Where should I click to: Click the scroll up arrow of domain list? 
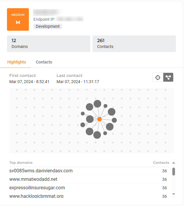pos(174,163)
